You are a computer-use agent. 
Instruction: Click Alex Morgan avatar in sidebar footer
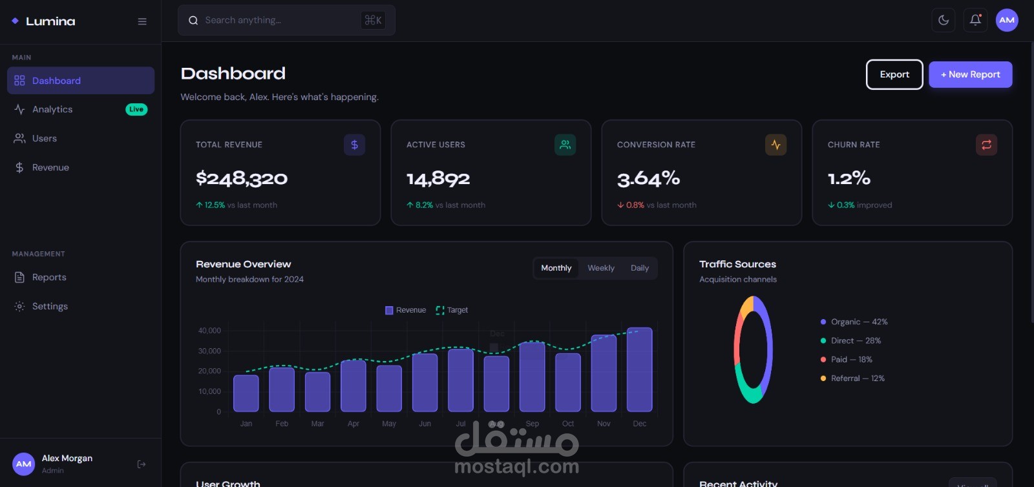pyautogui.click(x=24, y=464)
